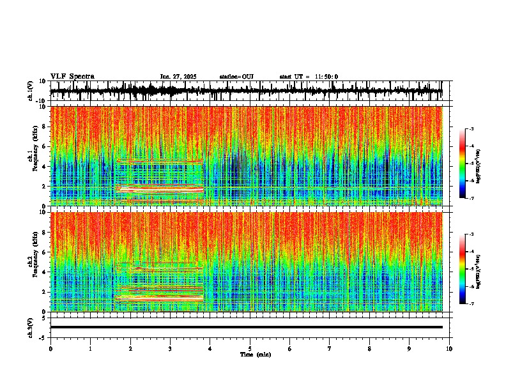Click the log(PSD) label beside ch.1 color bar

[x=479, y=167]
